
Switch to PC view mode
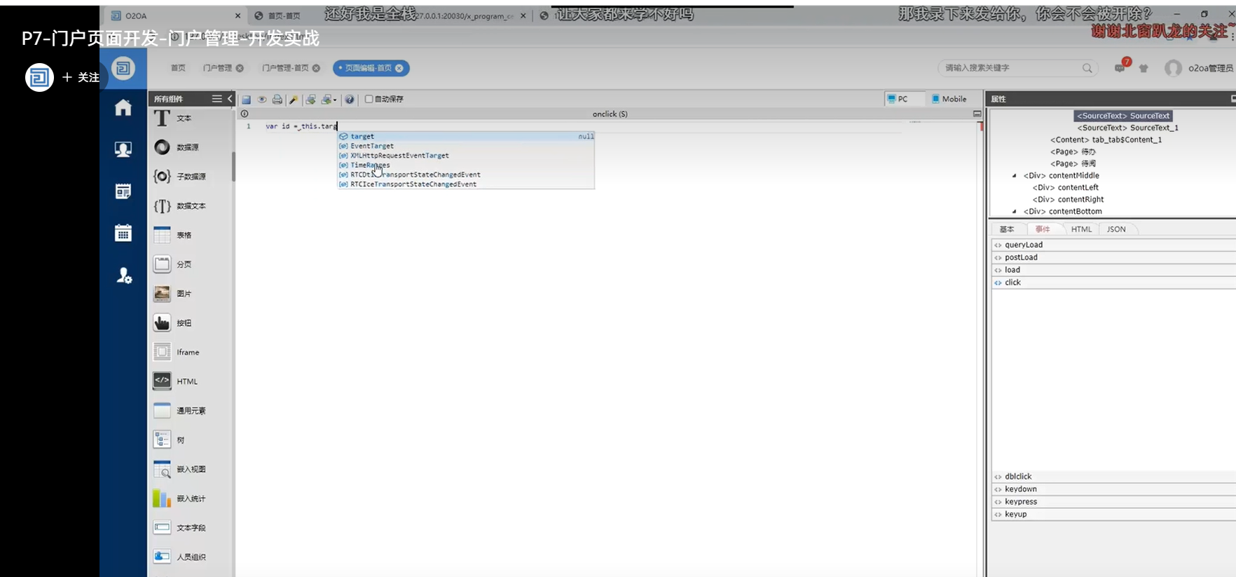[898, 99]
